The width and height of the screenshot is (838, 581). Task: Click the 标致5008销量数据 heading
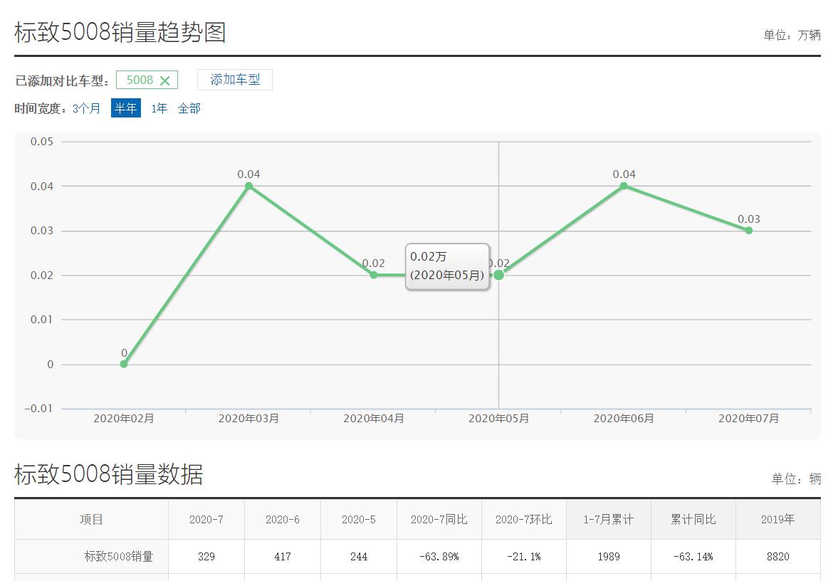(x=109, y=474)
